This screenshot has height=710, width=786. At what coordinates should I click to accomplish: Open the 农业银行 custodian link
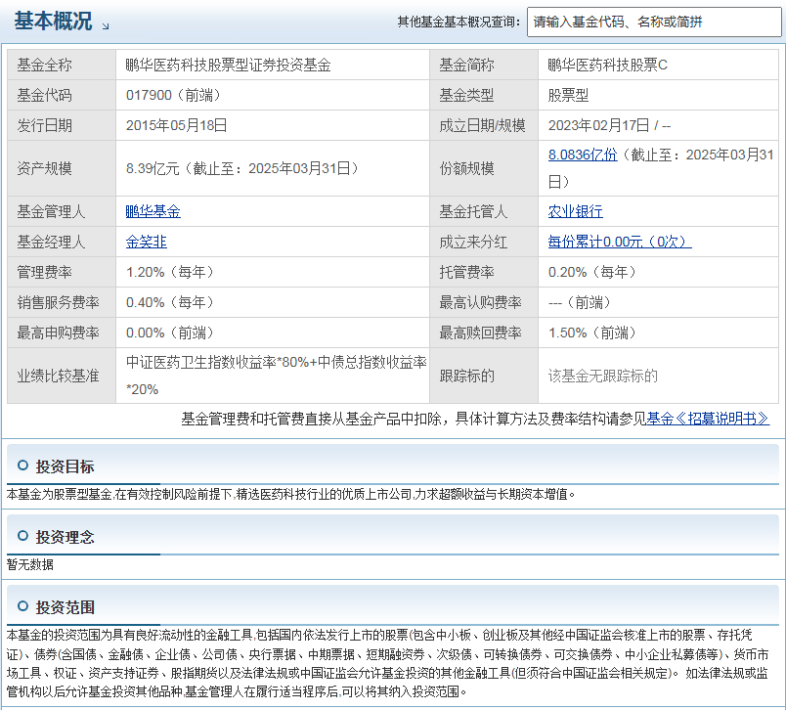576,211
